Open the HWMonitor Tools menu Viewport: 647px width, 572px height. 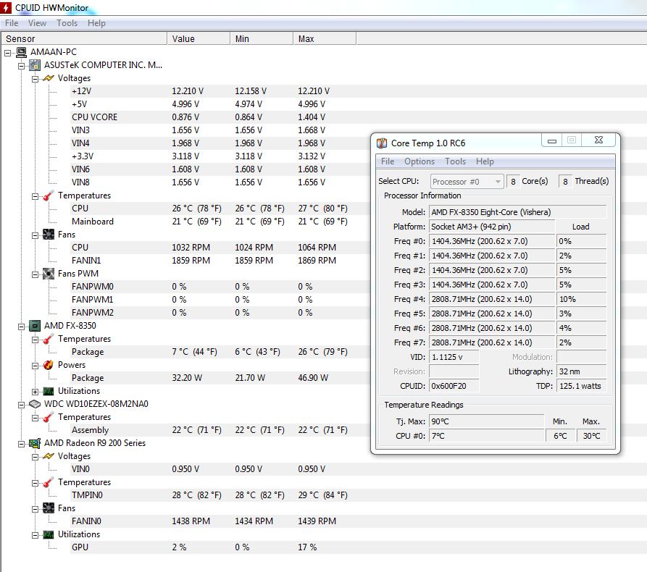pos(67,23)
